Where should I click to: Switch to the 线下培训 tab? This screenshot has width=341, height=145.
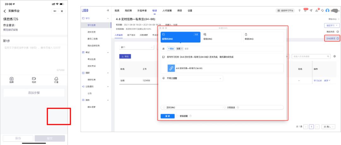point(131,35)
